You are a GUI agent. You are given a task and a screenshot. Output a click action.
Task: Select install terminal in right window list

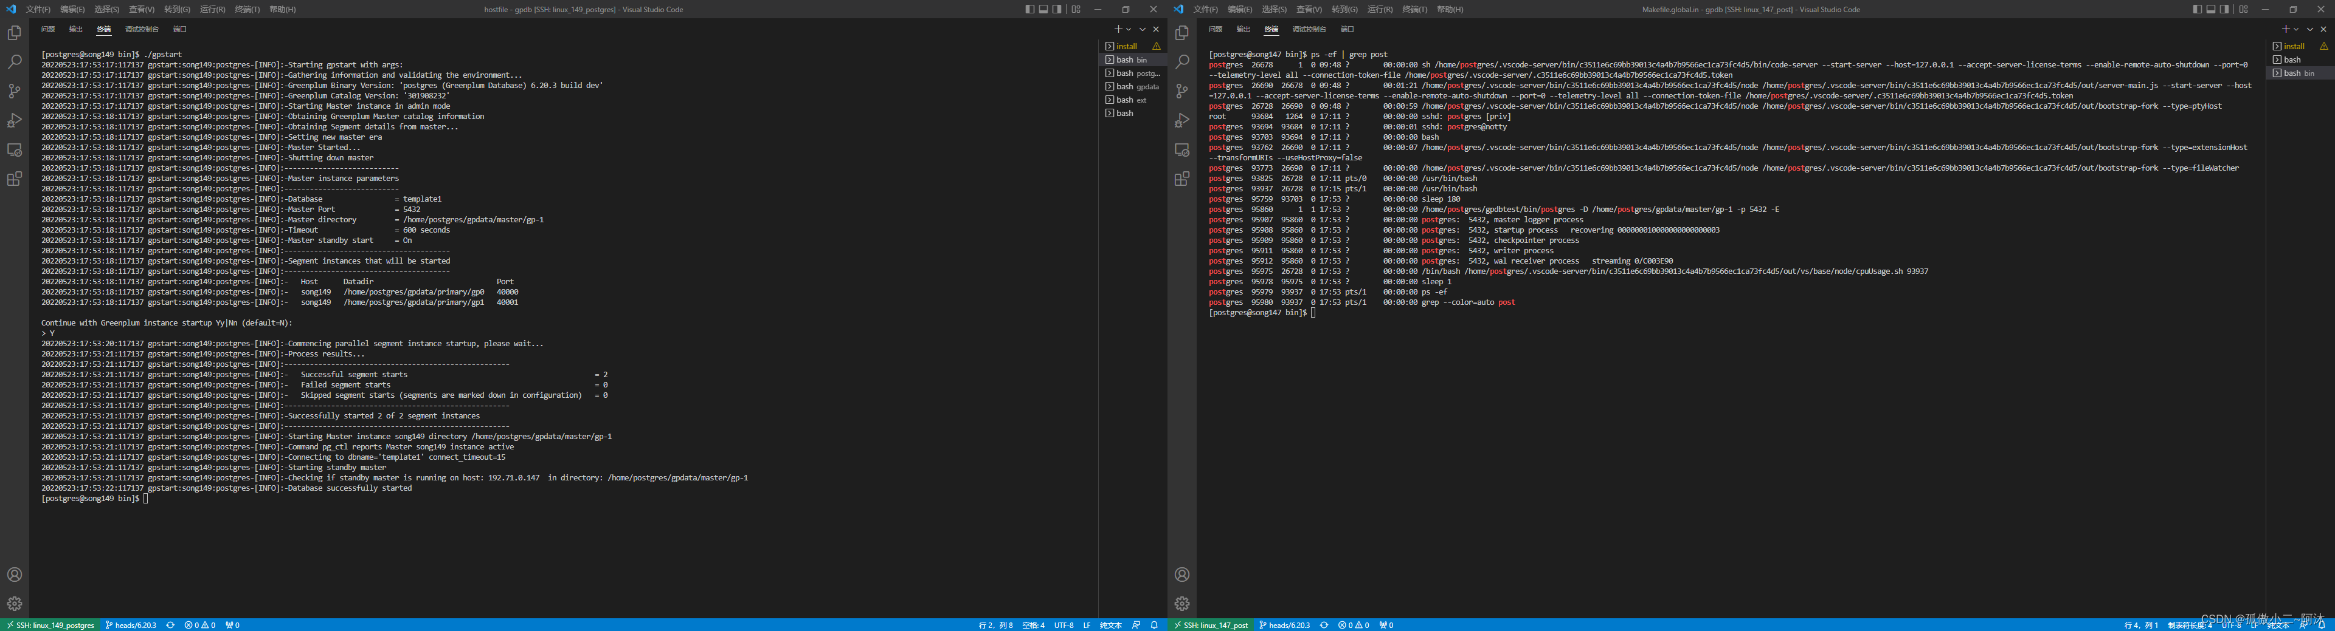click(x=2300, y=46)
